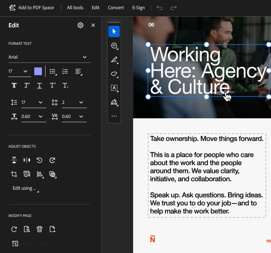Select the Add text box tool
The width and height of the screenshot is (271, 253).
(x=114, y=88)
